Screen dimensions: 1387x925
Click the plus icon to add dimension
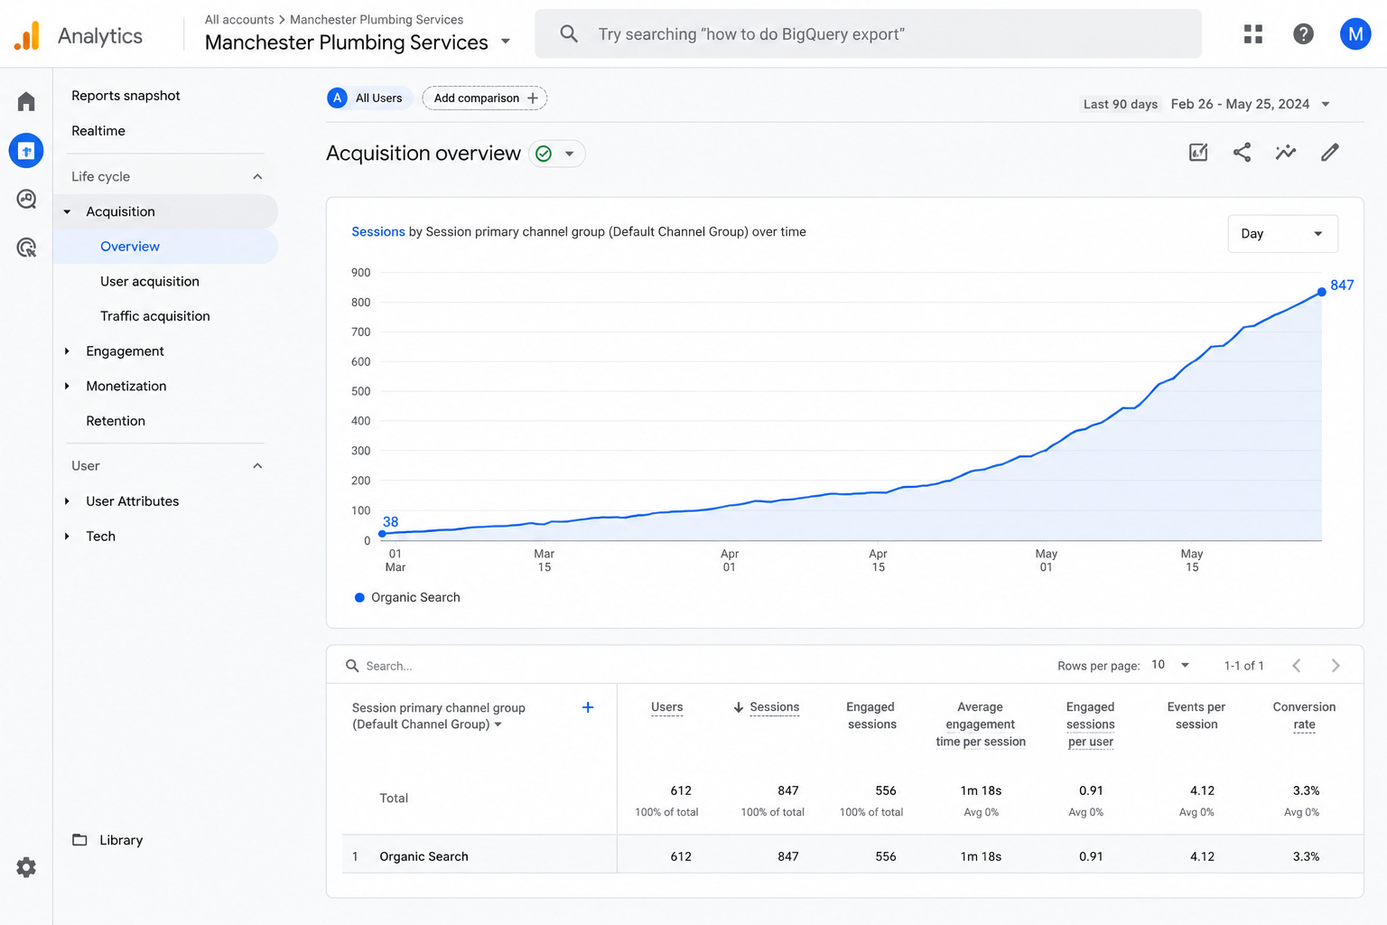[x=588, y=707]
